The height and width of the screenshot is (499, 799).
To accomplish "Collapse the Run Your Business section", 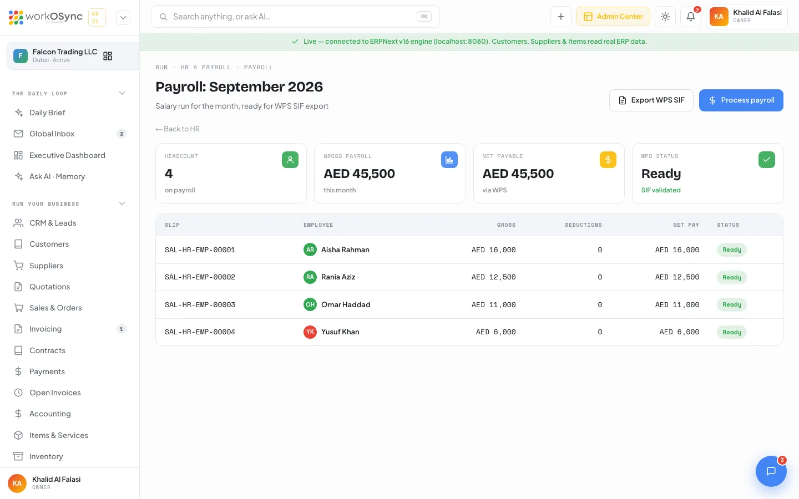I will coord(122,203).
